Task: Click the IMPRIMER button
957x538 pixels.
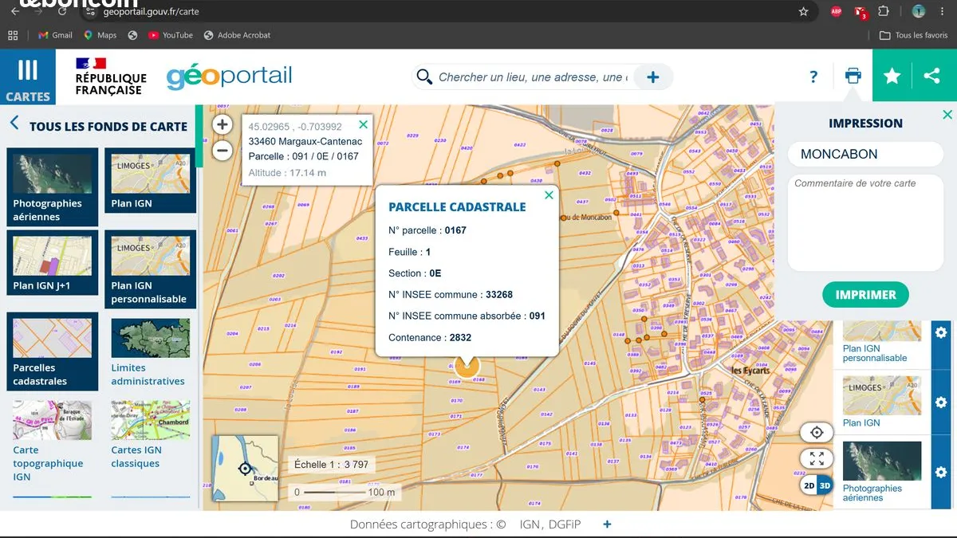Action: pos(865,295)
